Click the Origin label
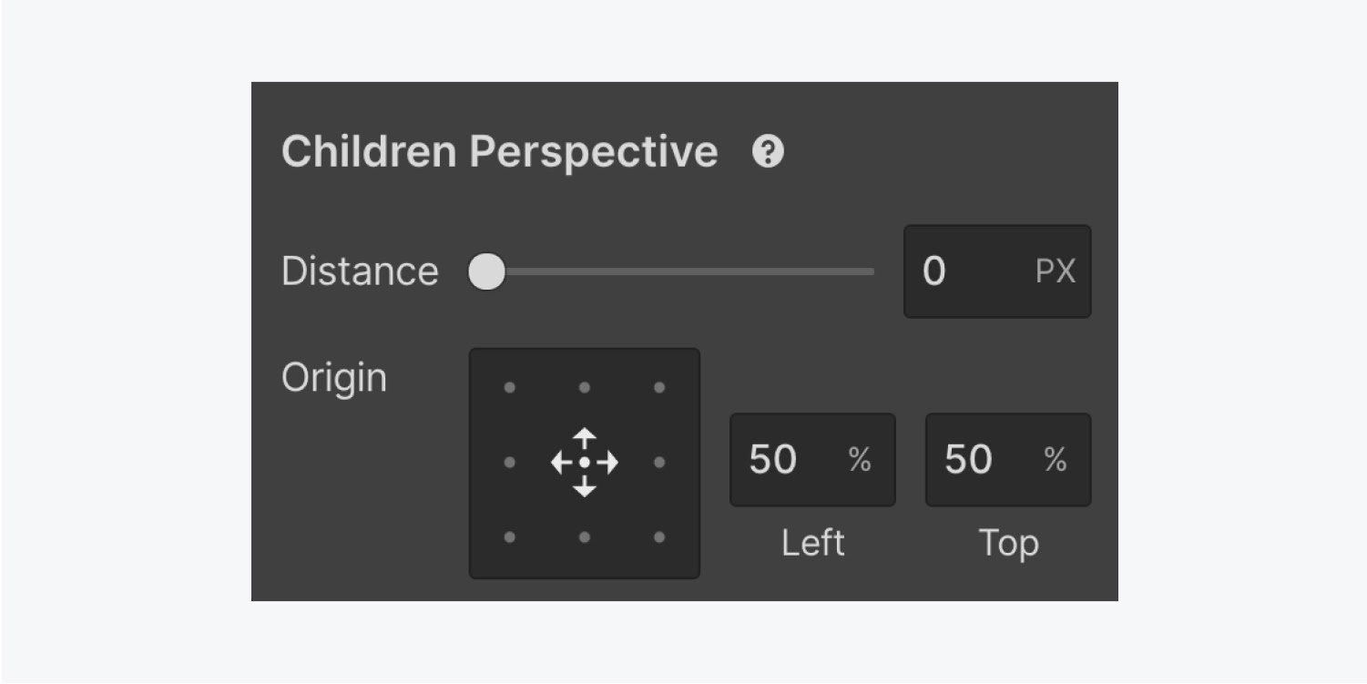The width and height of the screenshot is (1367, 684). (x=334, y=378)
